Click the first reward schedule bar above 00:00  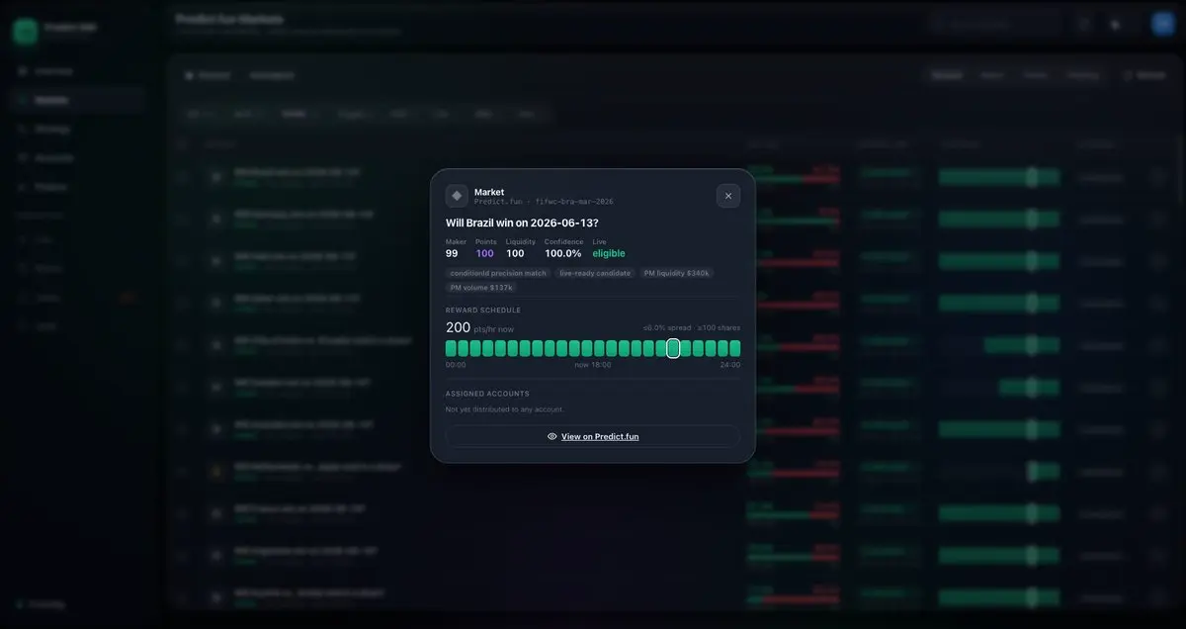point(451,348)
